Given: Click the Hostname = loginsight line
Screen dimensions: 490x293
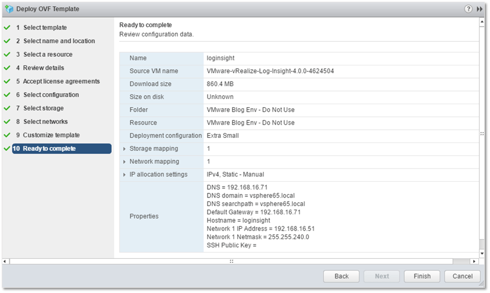Looking at the screenshot, I should [238, 220].
